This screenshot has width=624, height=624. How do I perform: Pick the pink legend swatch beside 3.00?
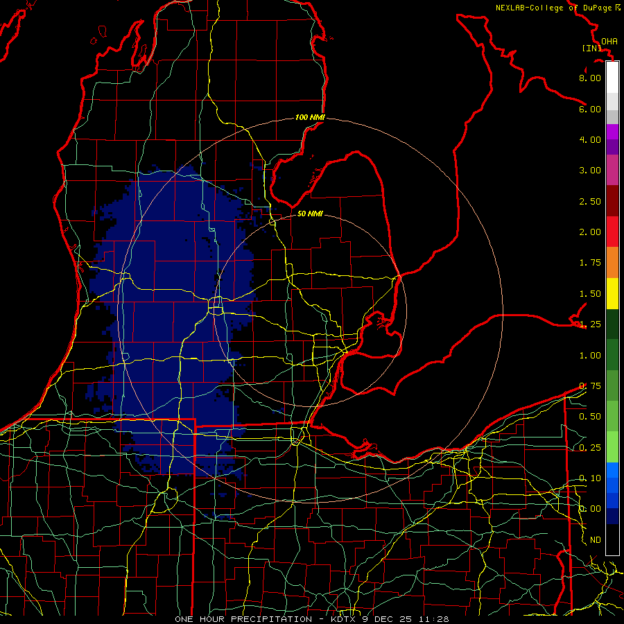point(612,170)
